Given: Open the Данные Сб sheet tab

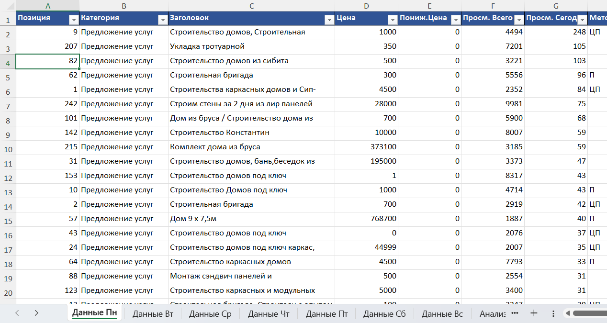Looking at the screenshot, I should coord(384,314).
